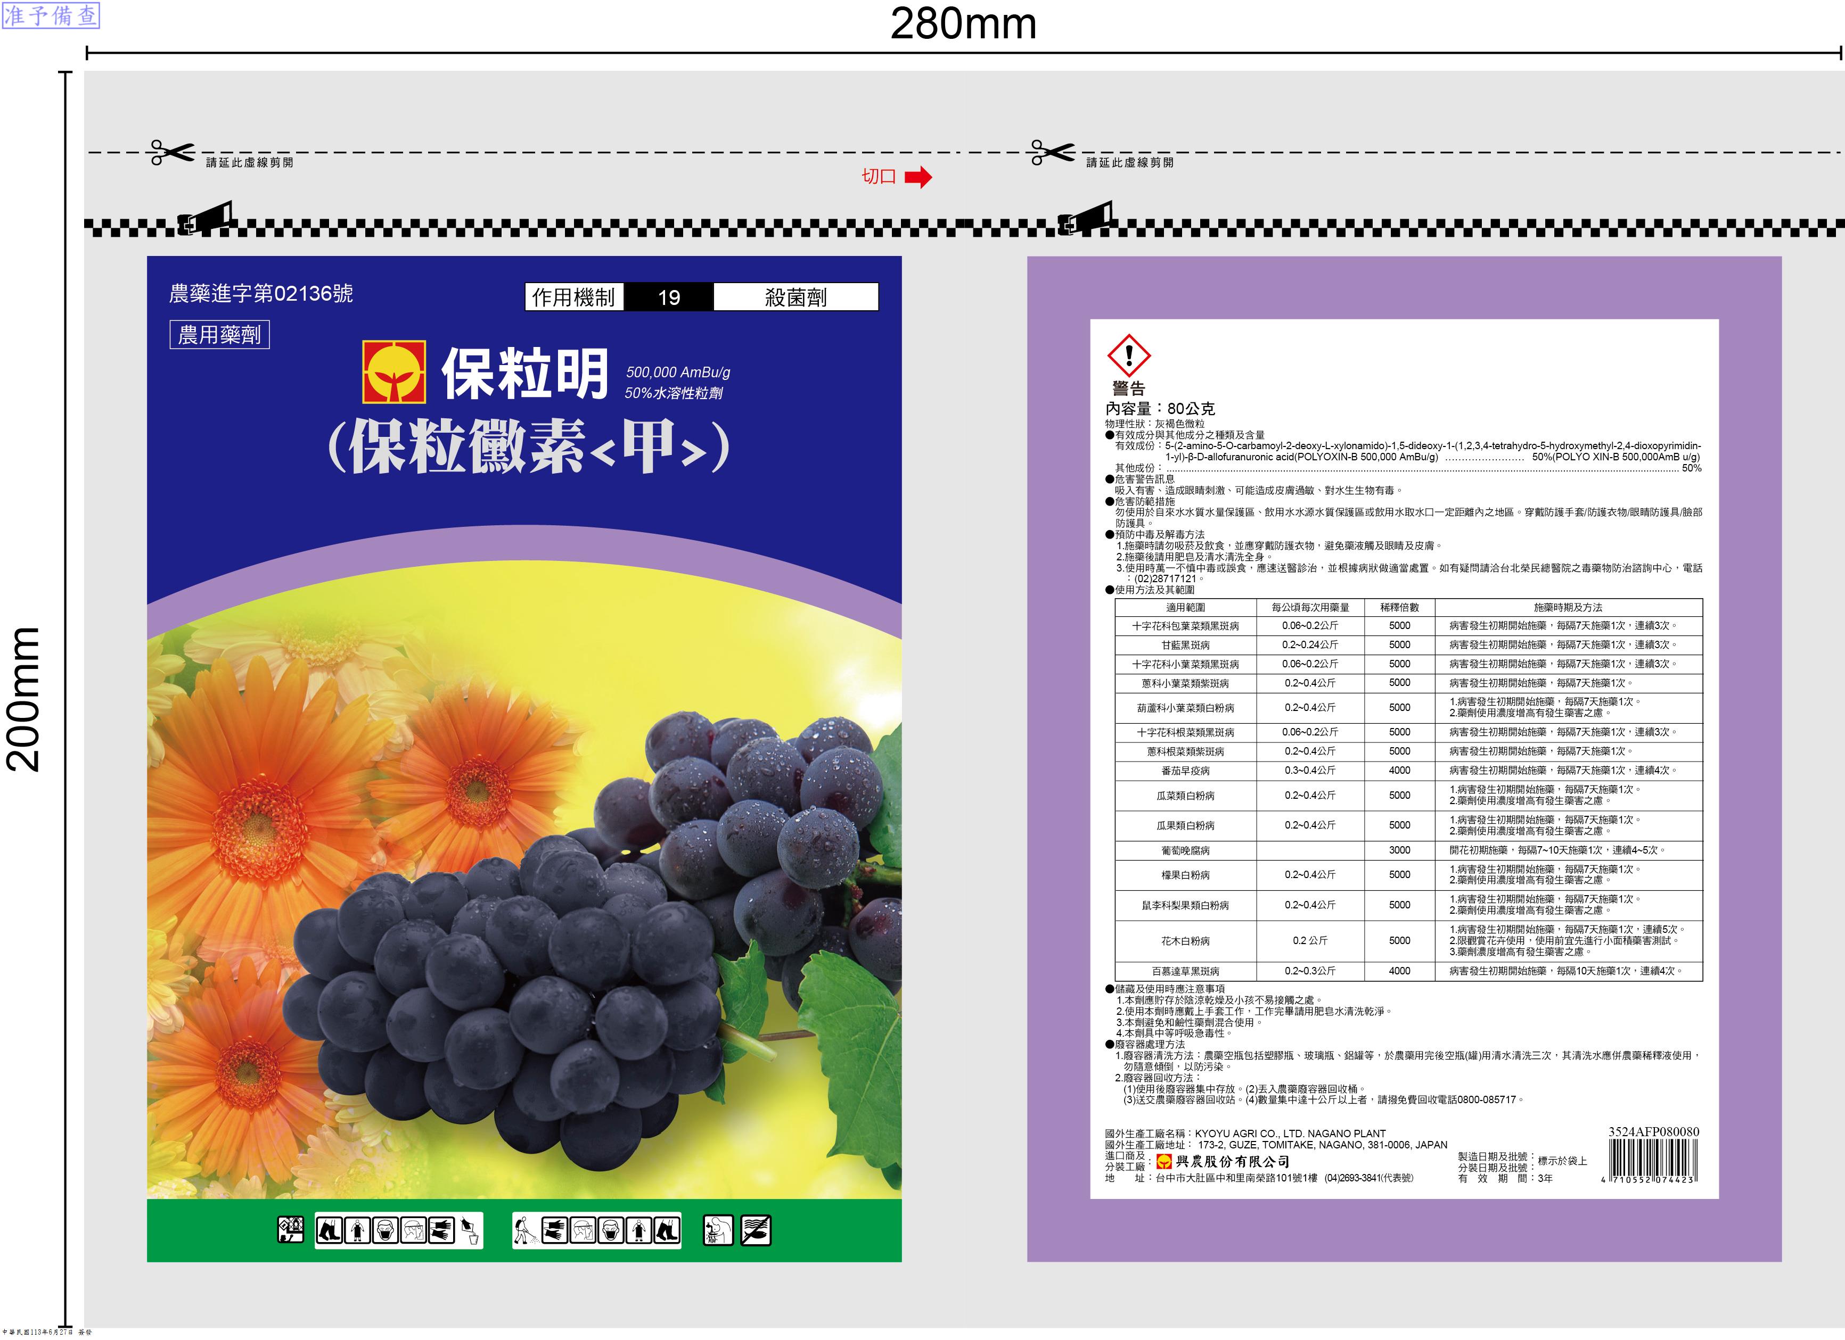The height and width of the screenshot is (1340, 1845).
Task: Click the 警告 warning word
Action: [1129, 388]
